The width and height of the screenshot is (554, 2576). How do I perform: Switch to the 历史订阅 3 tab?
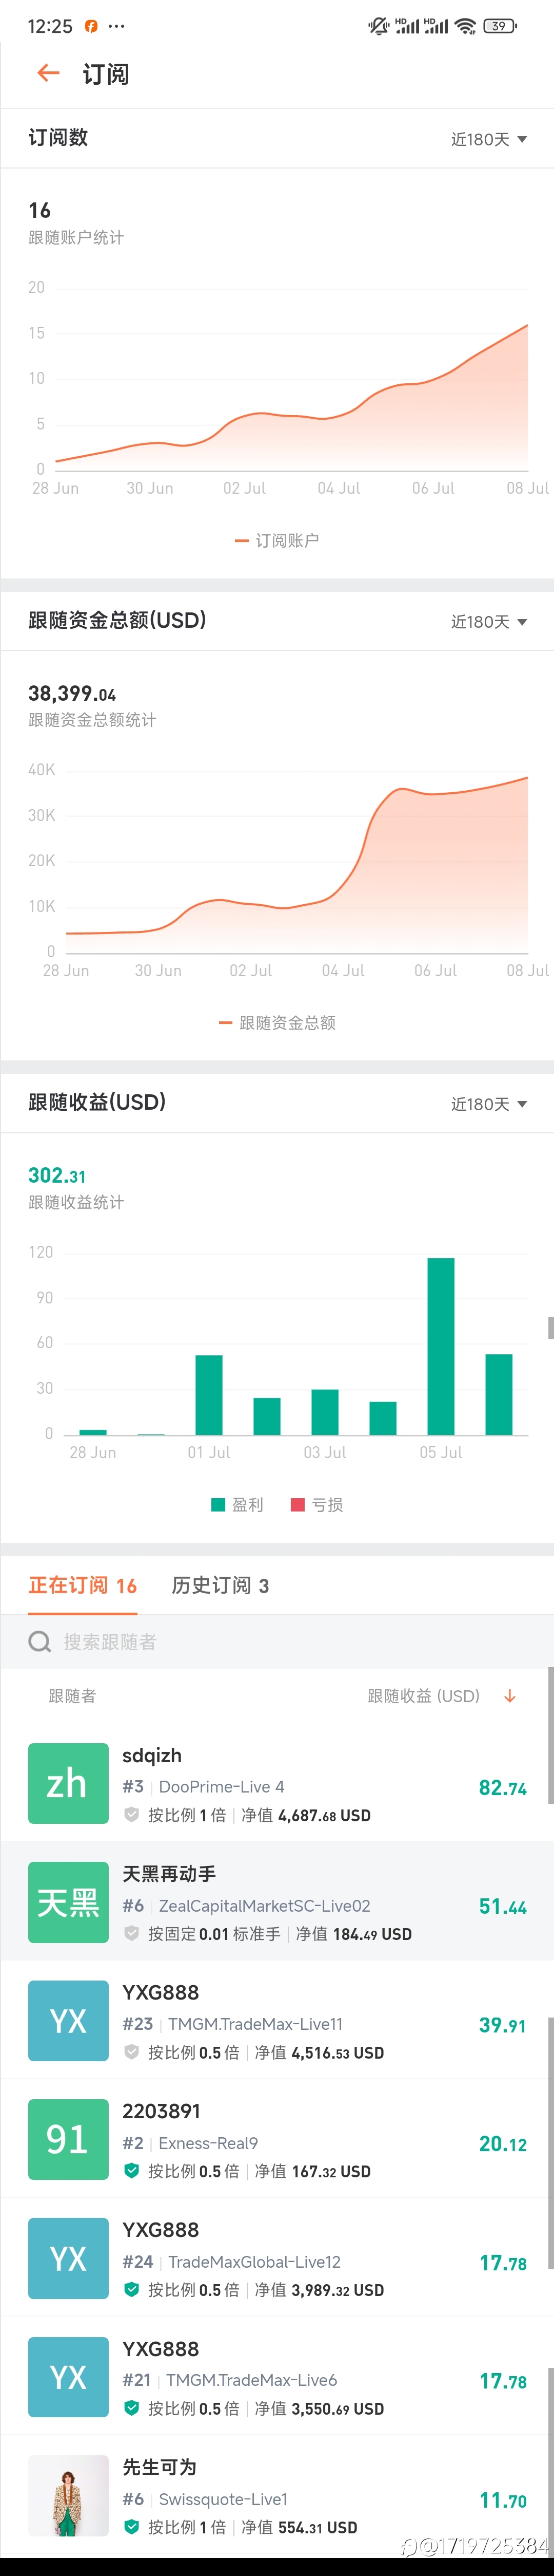point(221,1585)
